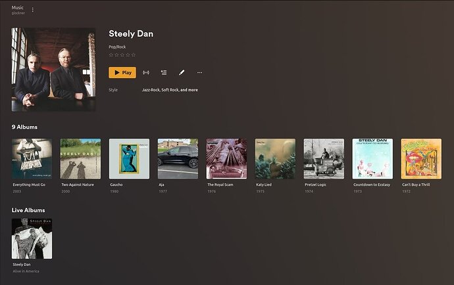Image resolution: width=454 pixels, height=285 pixels.
Task: Open the Alive in America live album cover
Action: click(x=32, y=238)
